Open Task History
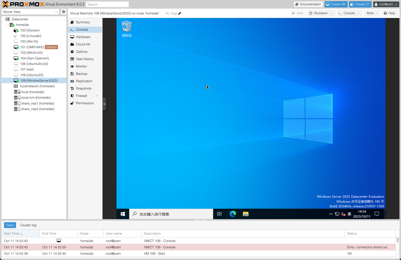Screen dimensions: 401x260 [85, 59]
